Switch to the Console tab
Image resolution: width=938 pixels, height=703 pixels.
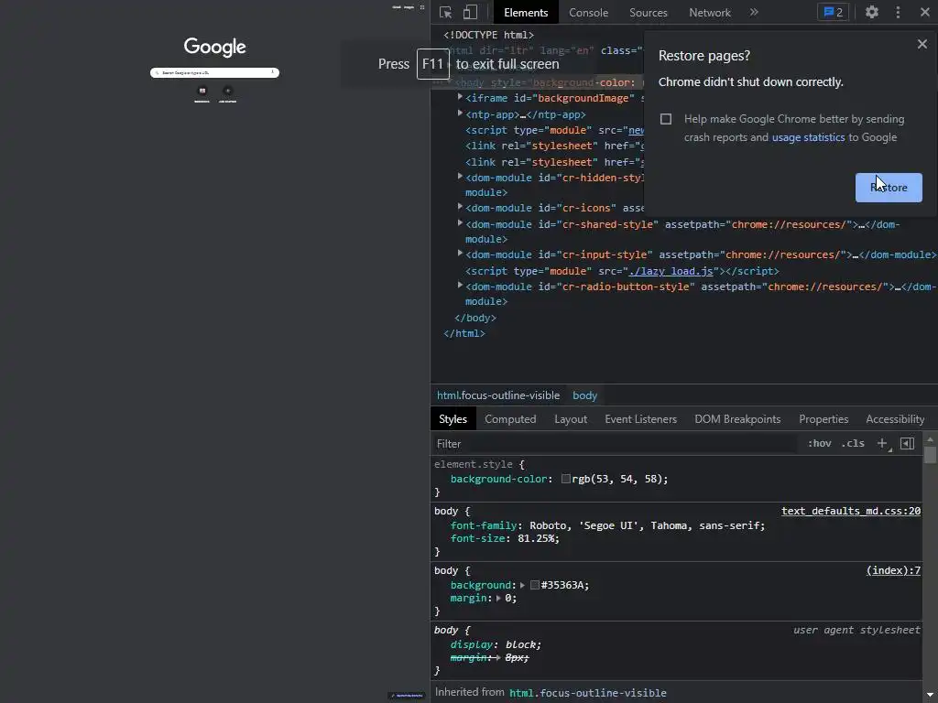click(588, 13)
